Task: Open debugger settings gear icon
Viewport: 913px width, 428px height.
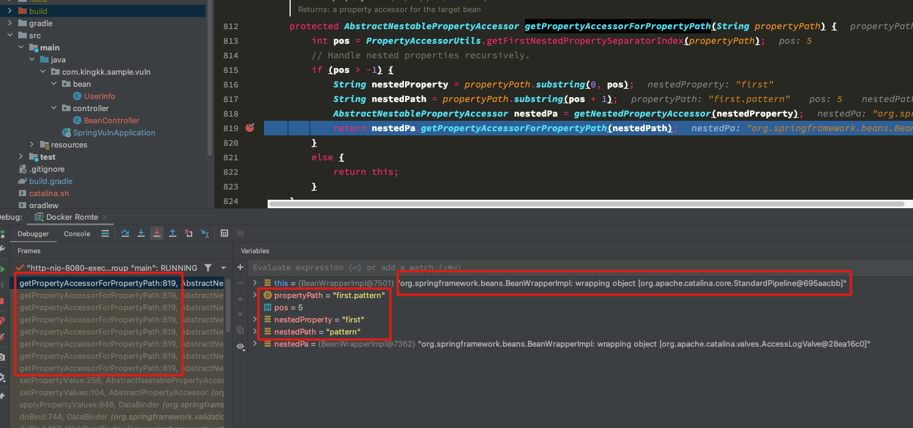Action: point(2,377)
